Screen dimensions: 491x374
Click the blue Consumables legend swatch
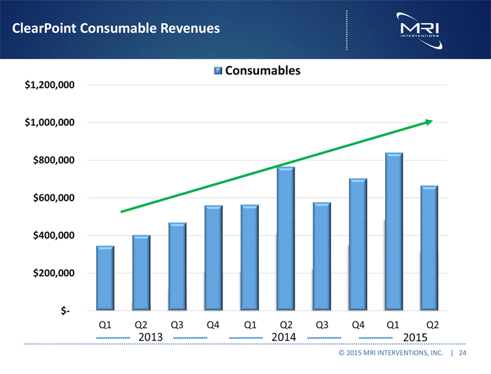[x=217, y=71]
